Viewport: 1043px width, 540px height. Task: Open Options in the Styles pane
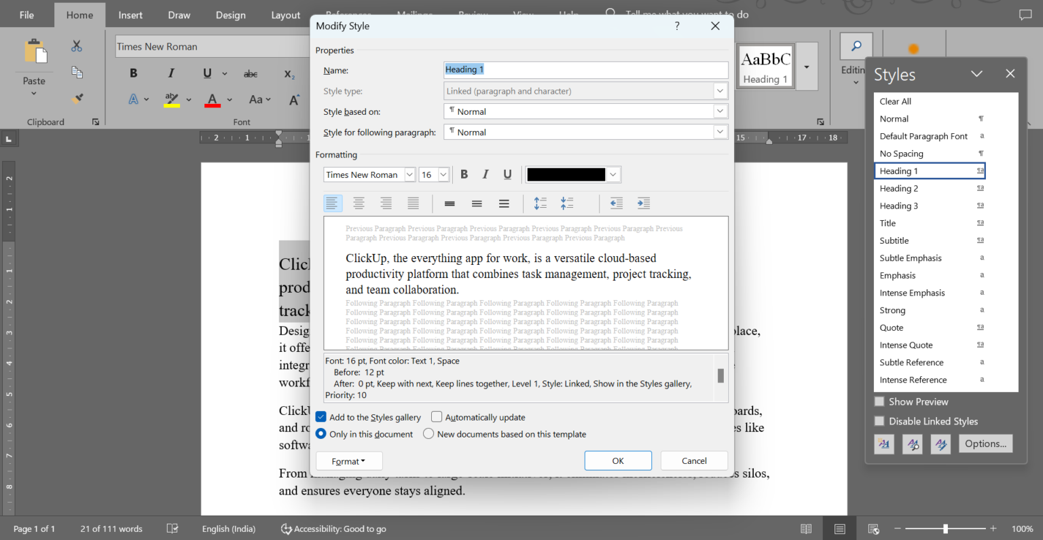tap(986, 444)
